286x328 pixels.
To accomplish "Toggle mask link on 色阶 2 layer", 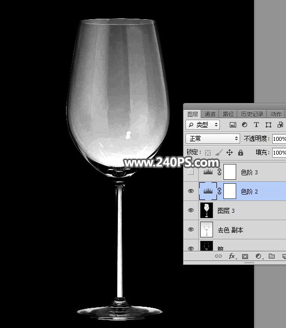I will [219, 191].
